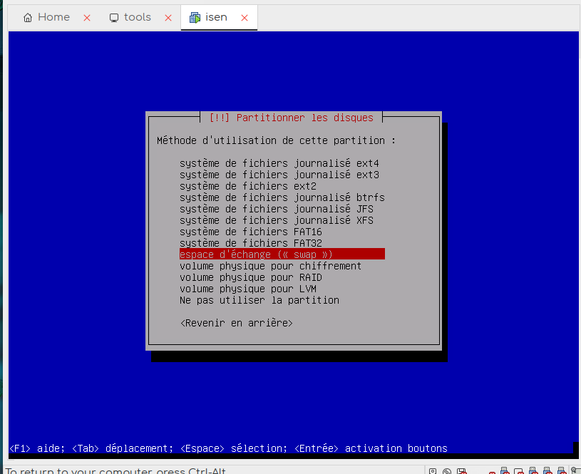Click the hard disk device icon in the status bar

coord(432,471)
